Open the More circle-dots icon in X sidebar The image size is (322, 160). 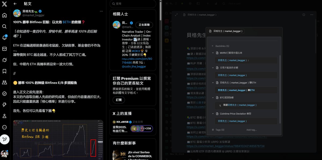point(4,127)
